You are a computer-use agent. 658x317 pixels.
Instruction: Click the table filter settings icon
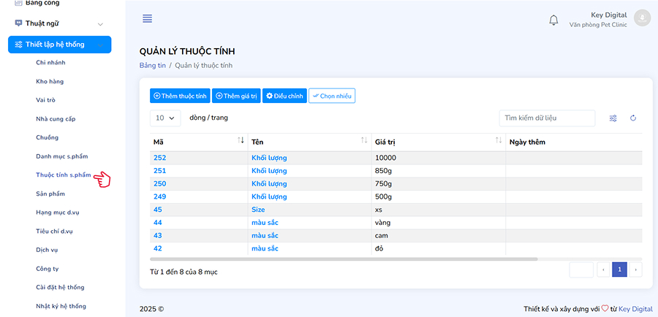pyautogui.click(x=613, y=118)
